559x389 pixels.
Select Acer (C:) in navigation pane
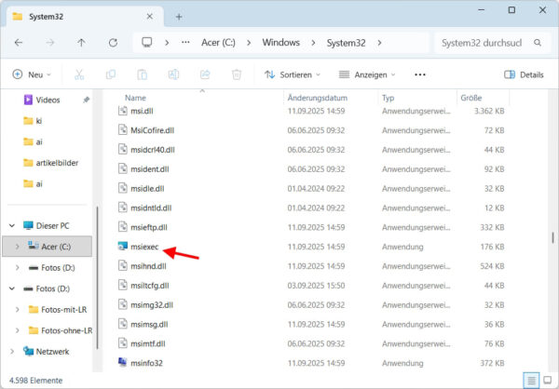pyautogui.click(x=48, y=247)
